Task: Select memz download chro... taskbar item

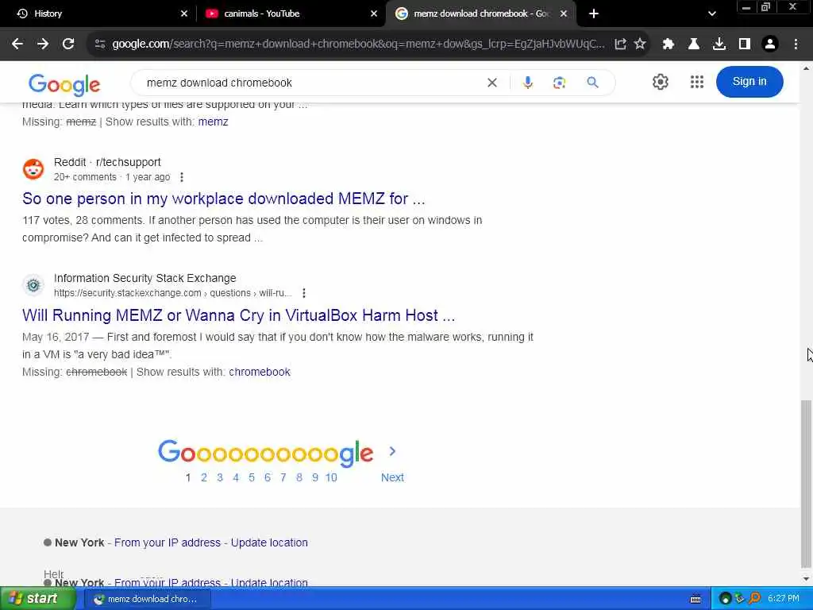Action: pyautogui.click(x=148, y=599)
